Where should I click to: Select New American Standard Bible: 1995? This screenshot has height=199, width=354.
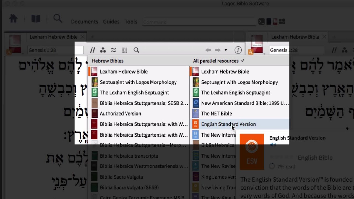(240, 103)
